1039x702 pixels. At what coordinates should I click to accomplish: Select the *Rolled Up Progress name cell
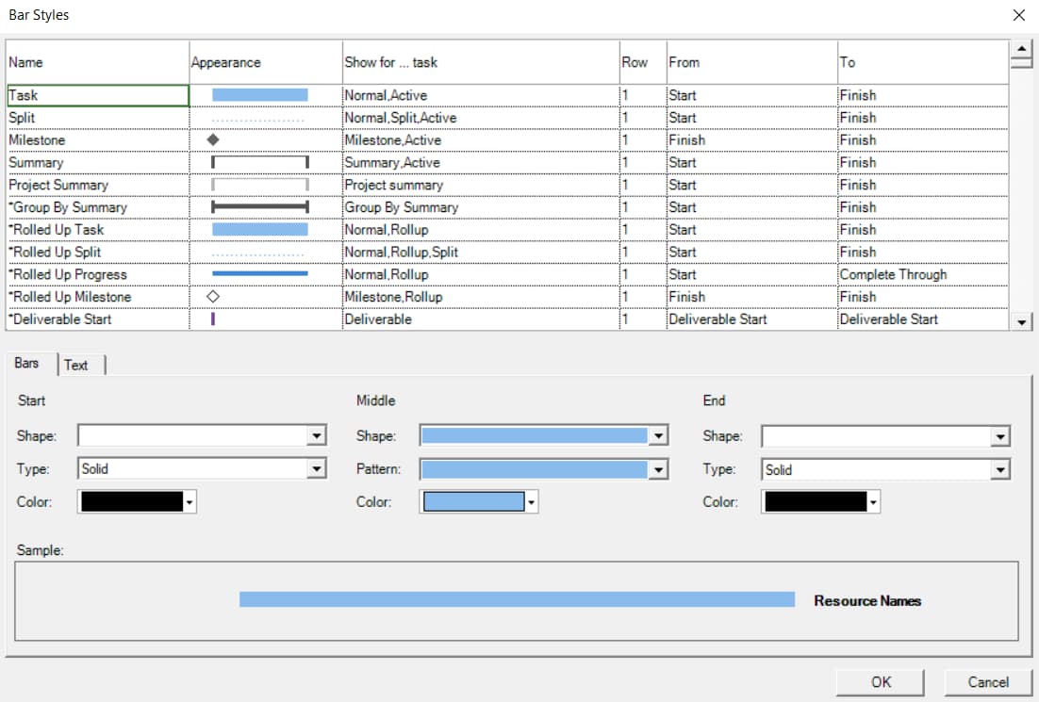tap(98, 275)
